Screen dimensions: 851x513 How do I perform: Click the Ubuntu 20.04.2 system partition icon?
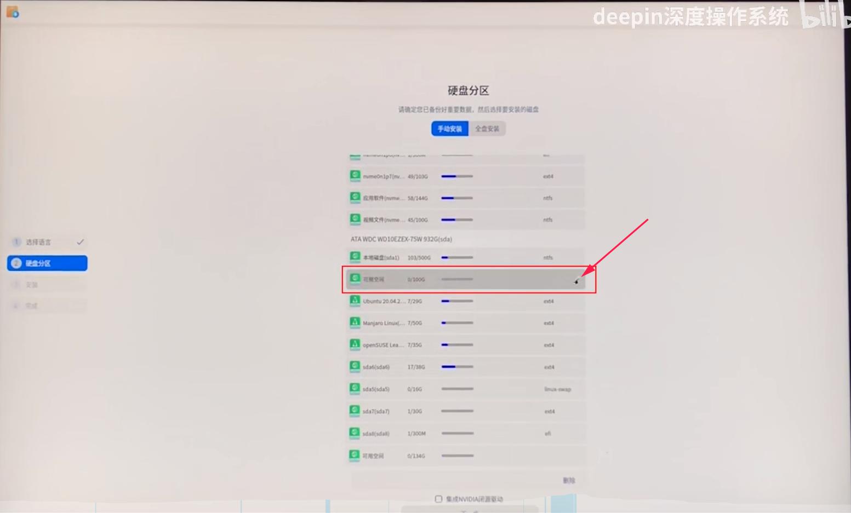(355, 301)
